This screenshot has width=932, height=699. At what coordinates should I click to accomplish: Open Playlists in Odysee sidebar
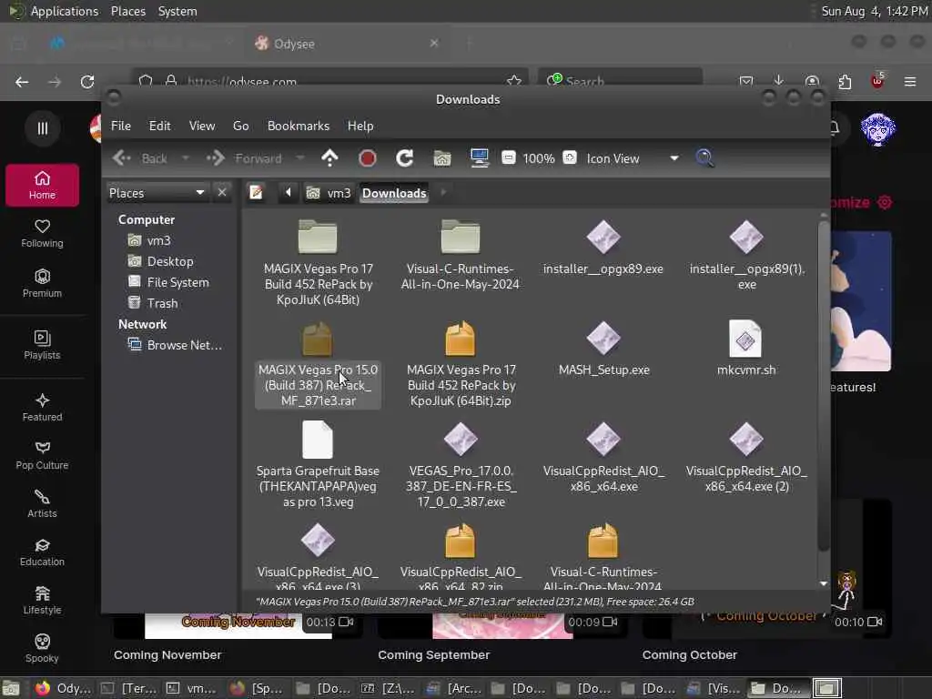coord(42,345)
